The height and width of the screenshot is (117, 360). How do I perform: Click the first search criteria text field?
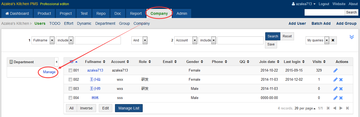(x=97, y=40)
